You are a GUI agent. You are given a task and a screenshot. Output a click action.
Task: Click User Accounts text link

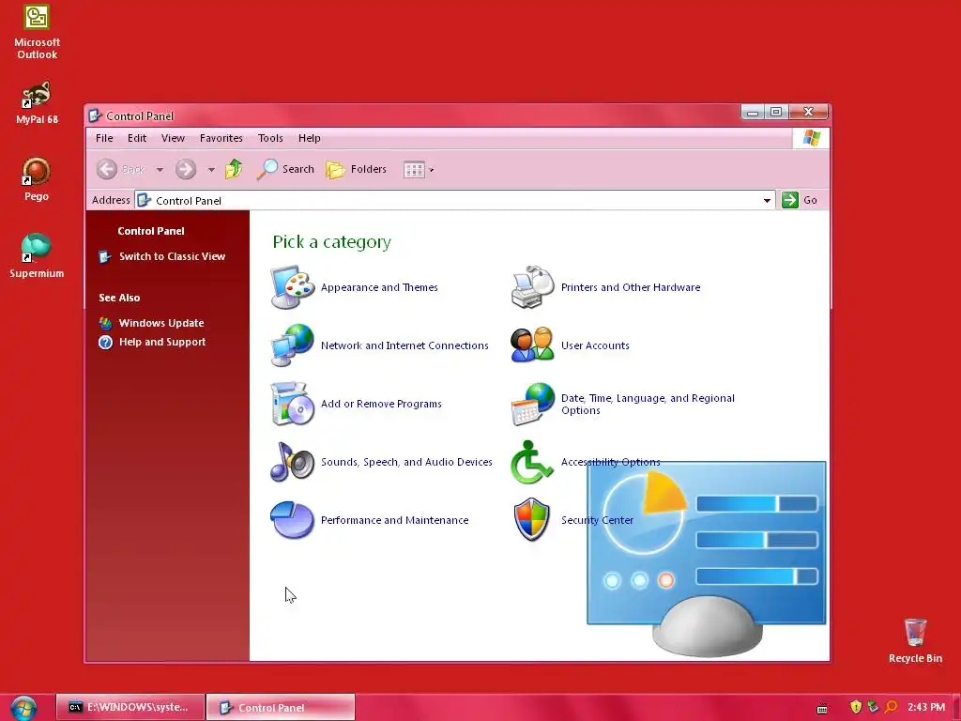coord(595,345)
